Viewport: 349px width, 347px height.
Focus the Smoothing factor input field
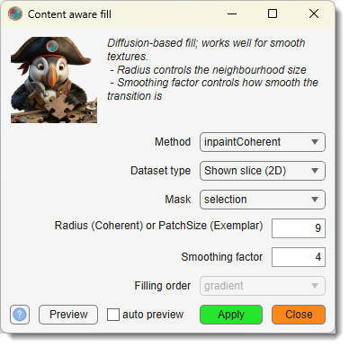pyautogui.click(x=299, y=257)
